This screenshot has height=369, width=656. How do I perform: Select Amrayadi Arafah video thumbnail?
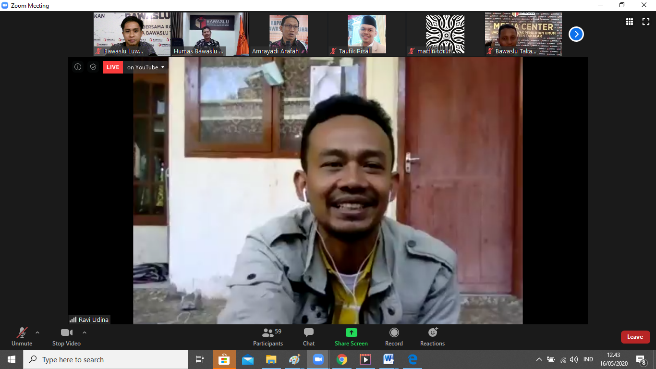288,34
